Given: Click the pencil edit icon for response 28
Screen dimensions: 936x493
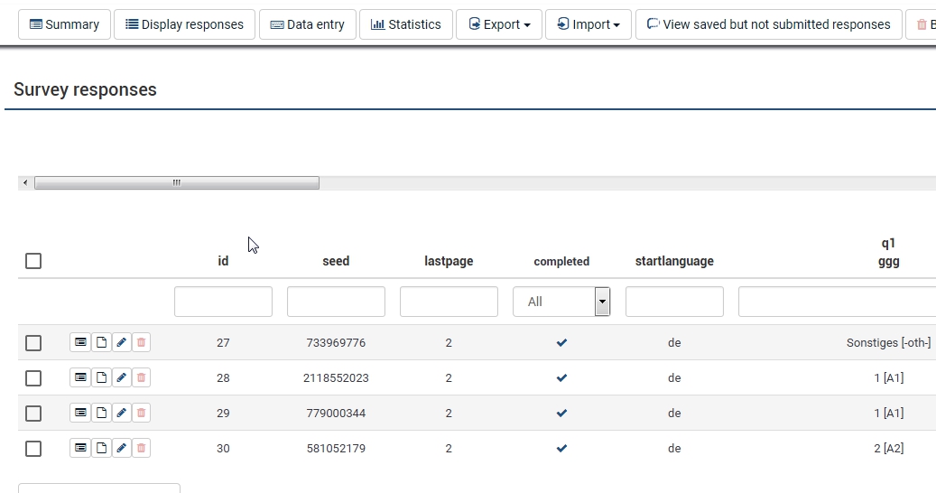Looking at the screenshot, I should [x=122, y=378].
